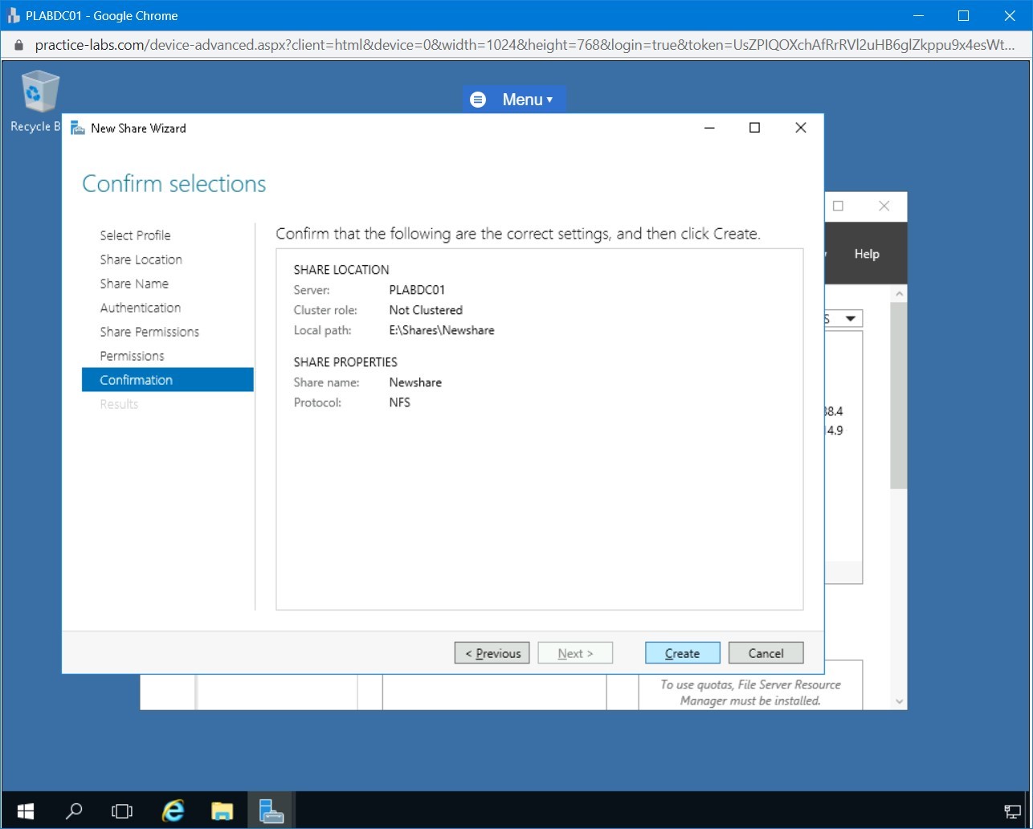The height and width of the screenshot is (829, 1033).
Task: Select local path E:\Shares\Newshare
Action: (442, 330)
